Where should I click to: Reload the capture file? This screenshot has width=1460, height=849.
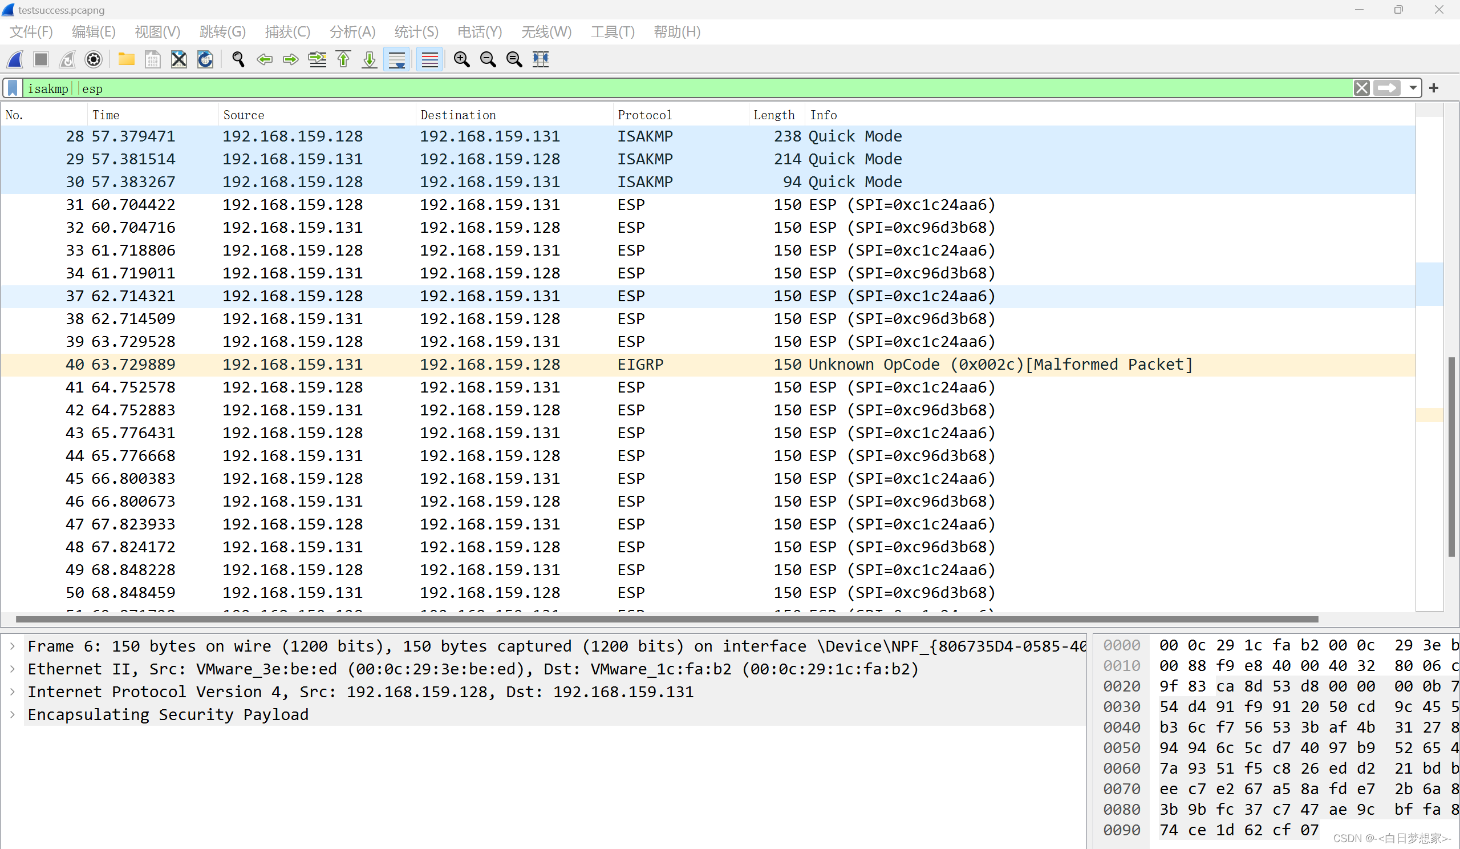[205, 59]
